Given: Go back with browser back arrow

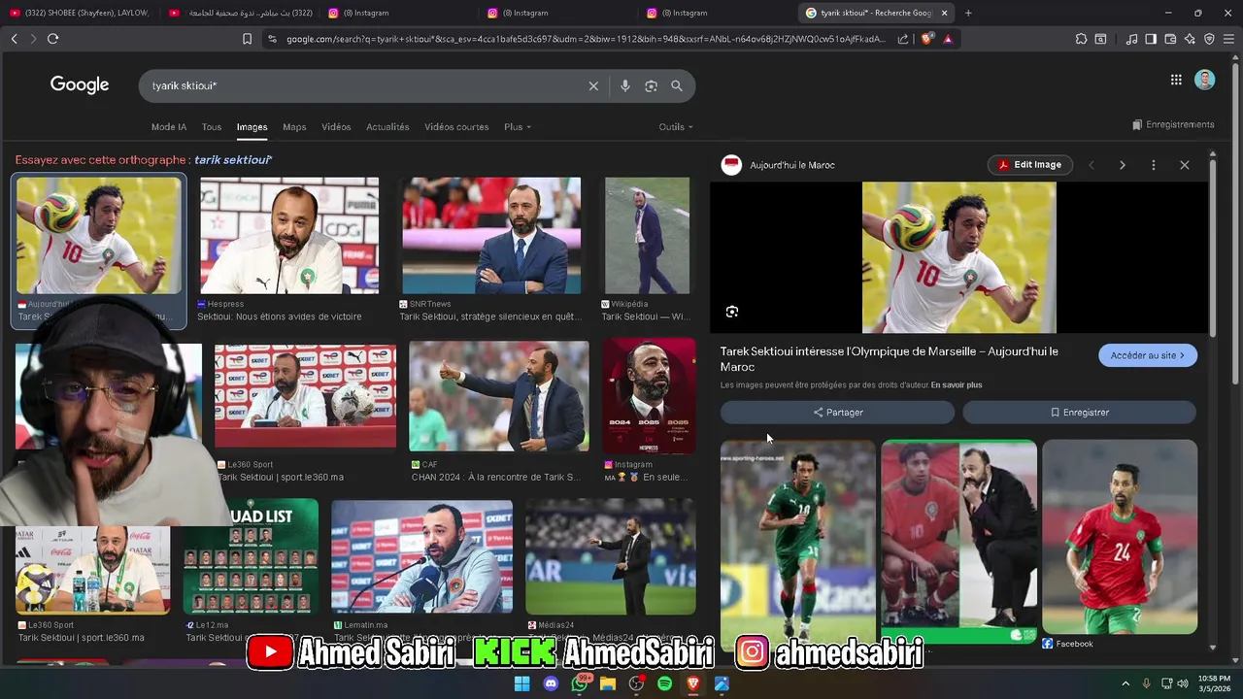Looking at the screenshot, I should click(x=14, y=39).
